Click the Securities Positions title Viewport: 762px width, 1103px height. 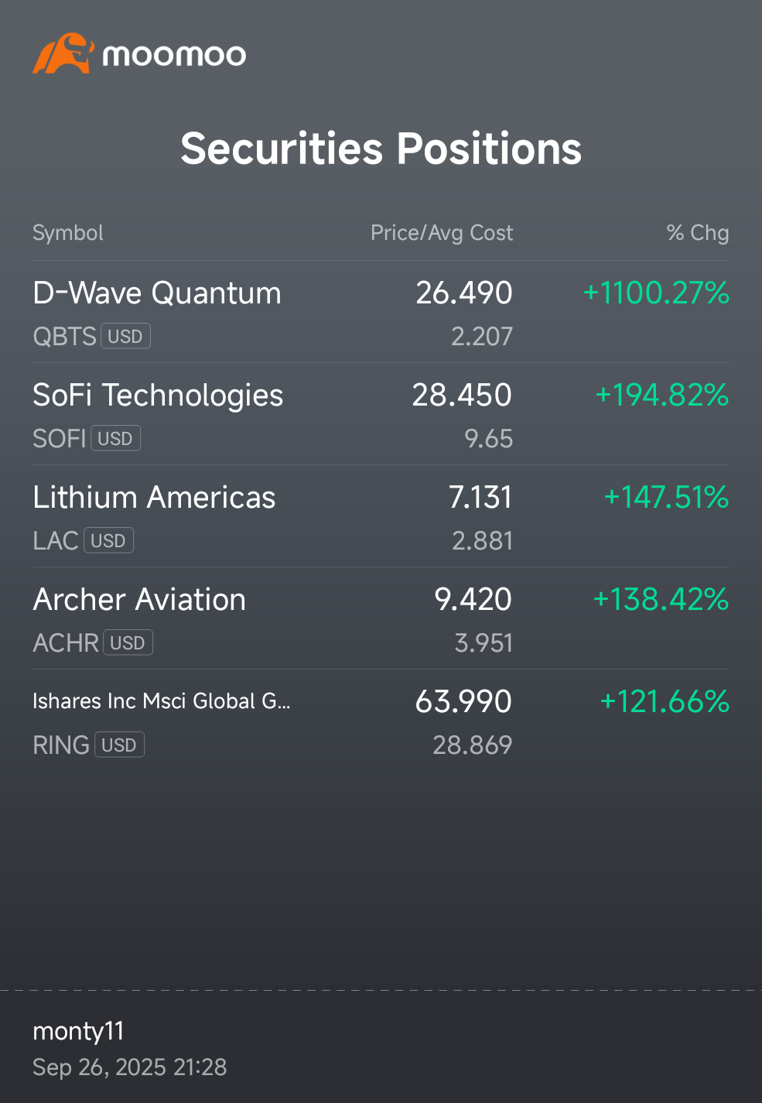tap(381, 148)
